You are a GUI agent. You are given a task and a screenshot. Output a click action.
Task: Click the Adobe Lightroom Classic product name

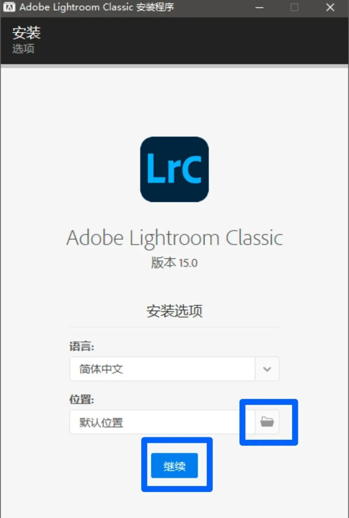click(x=174, y=238)
